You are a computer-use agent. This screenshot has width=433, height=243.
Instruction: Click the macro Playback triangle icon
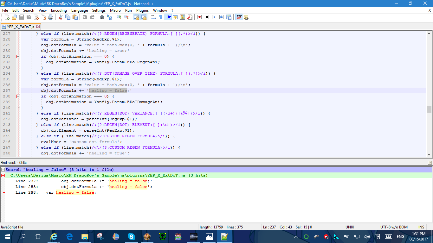pyautogui.click(x=214, y=17)
